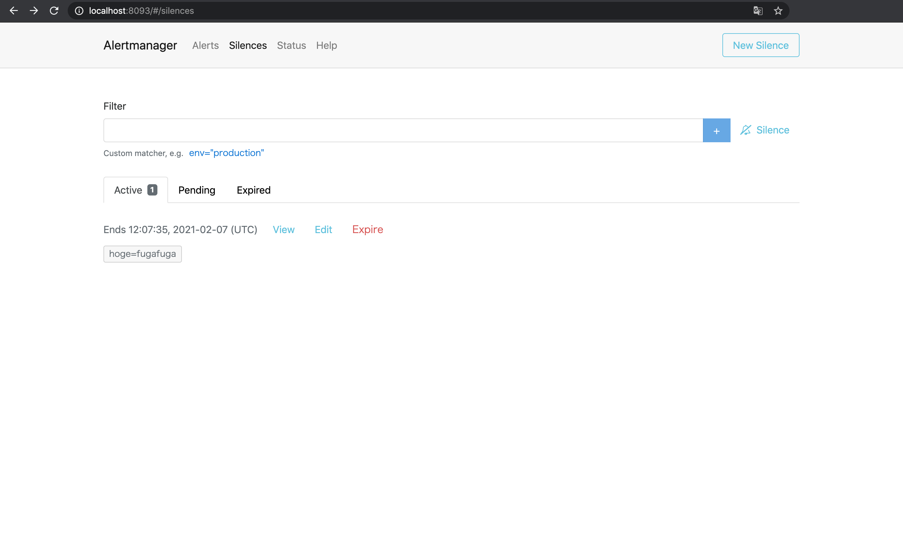
Task: Expire the active silence
Action: point(367,229)
